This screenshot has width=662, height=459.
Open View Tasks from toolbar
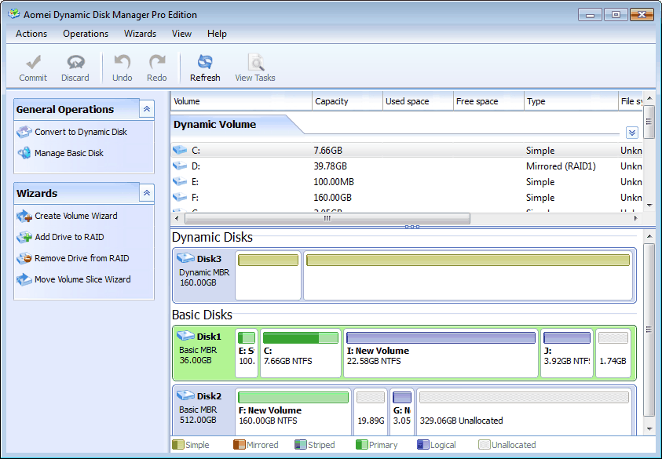tap(255, 67)
